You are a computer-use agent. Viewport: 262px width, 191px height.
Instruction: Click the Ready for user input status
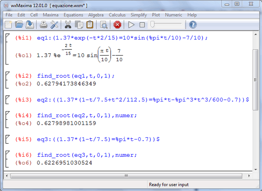(169, 185)
